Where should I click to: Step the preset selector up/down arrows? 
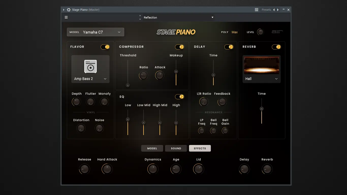(140, 17)
